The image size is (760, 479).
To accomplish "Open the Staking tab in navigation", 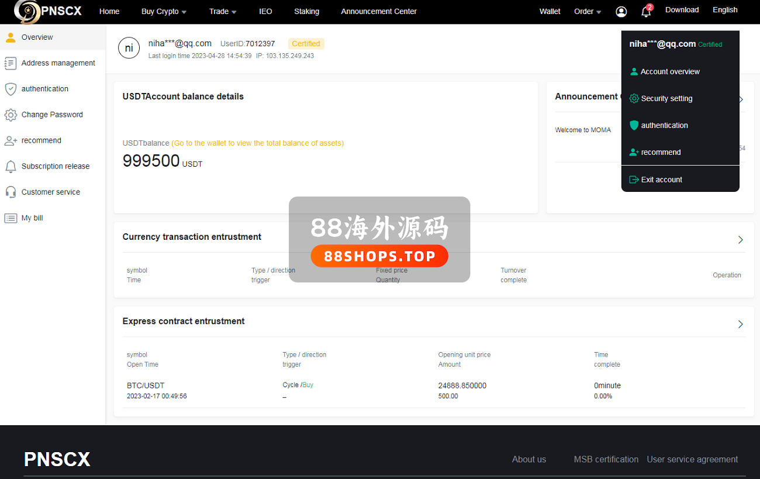I will (306, 12).
